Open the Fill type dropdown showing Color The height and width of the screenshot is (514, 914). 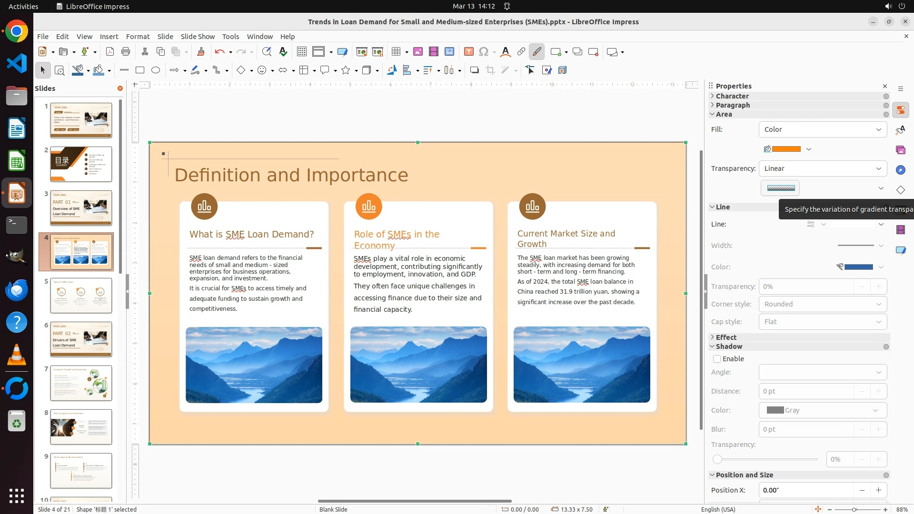(823, 129)
